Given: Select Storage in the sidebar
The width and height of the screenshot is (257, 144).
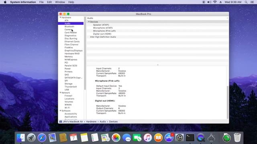Looking at the screenshot, I should pyautogui.click(x=68, y=84).
